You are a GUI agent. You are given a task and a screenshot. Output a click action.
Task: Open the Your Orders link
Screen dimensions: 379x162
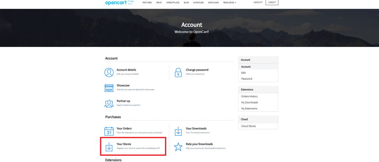click(124, 128)
